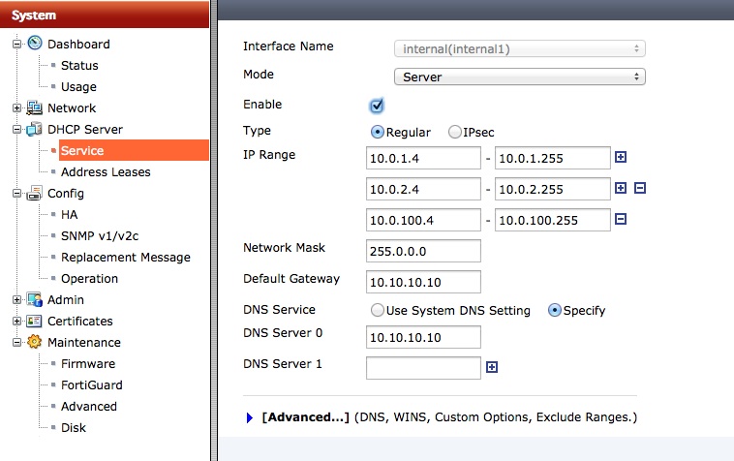Image resolution: width=734 pixels, height=461 pixels.
Task: Open the Mode dropdown showing Server
Action: [520, 77]
